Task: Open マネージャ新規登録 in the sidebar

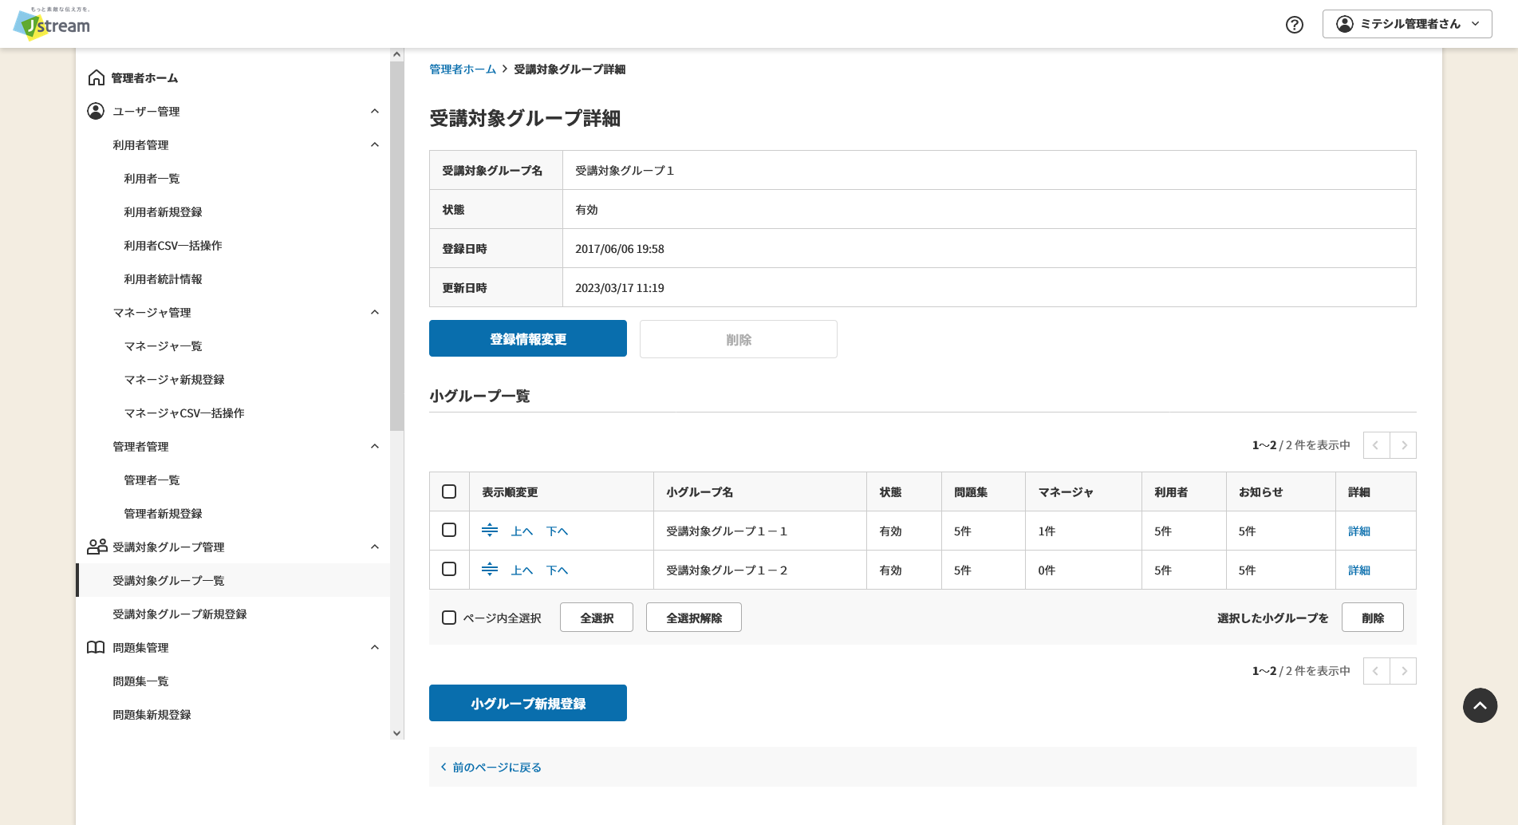Action: point(174,379)
